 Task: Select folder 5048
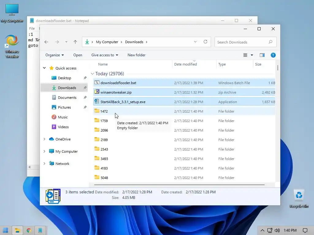coord(184,178)
